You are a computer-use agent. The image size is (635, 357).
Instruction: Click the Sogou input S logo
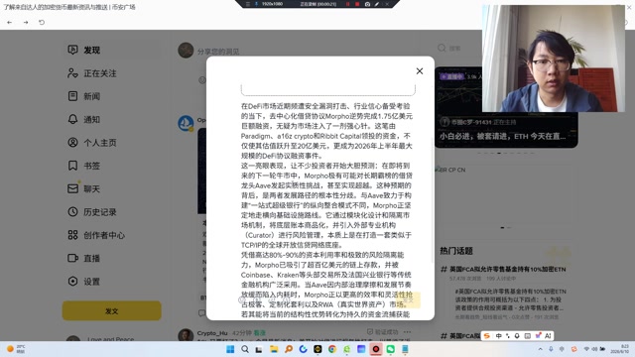487,336
